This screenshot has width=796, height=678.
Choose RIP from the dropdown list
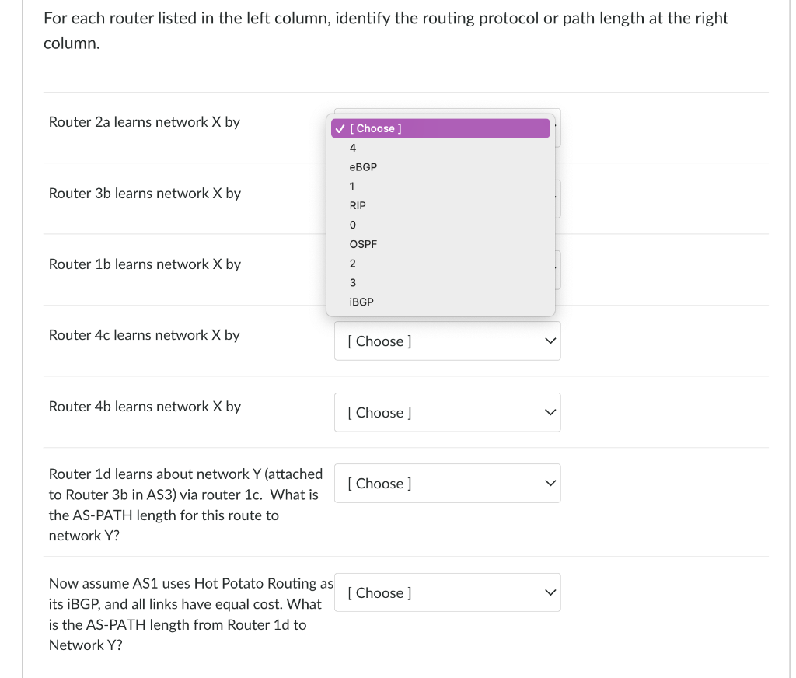(x=440, y=206)
